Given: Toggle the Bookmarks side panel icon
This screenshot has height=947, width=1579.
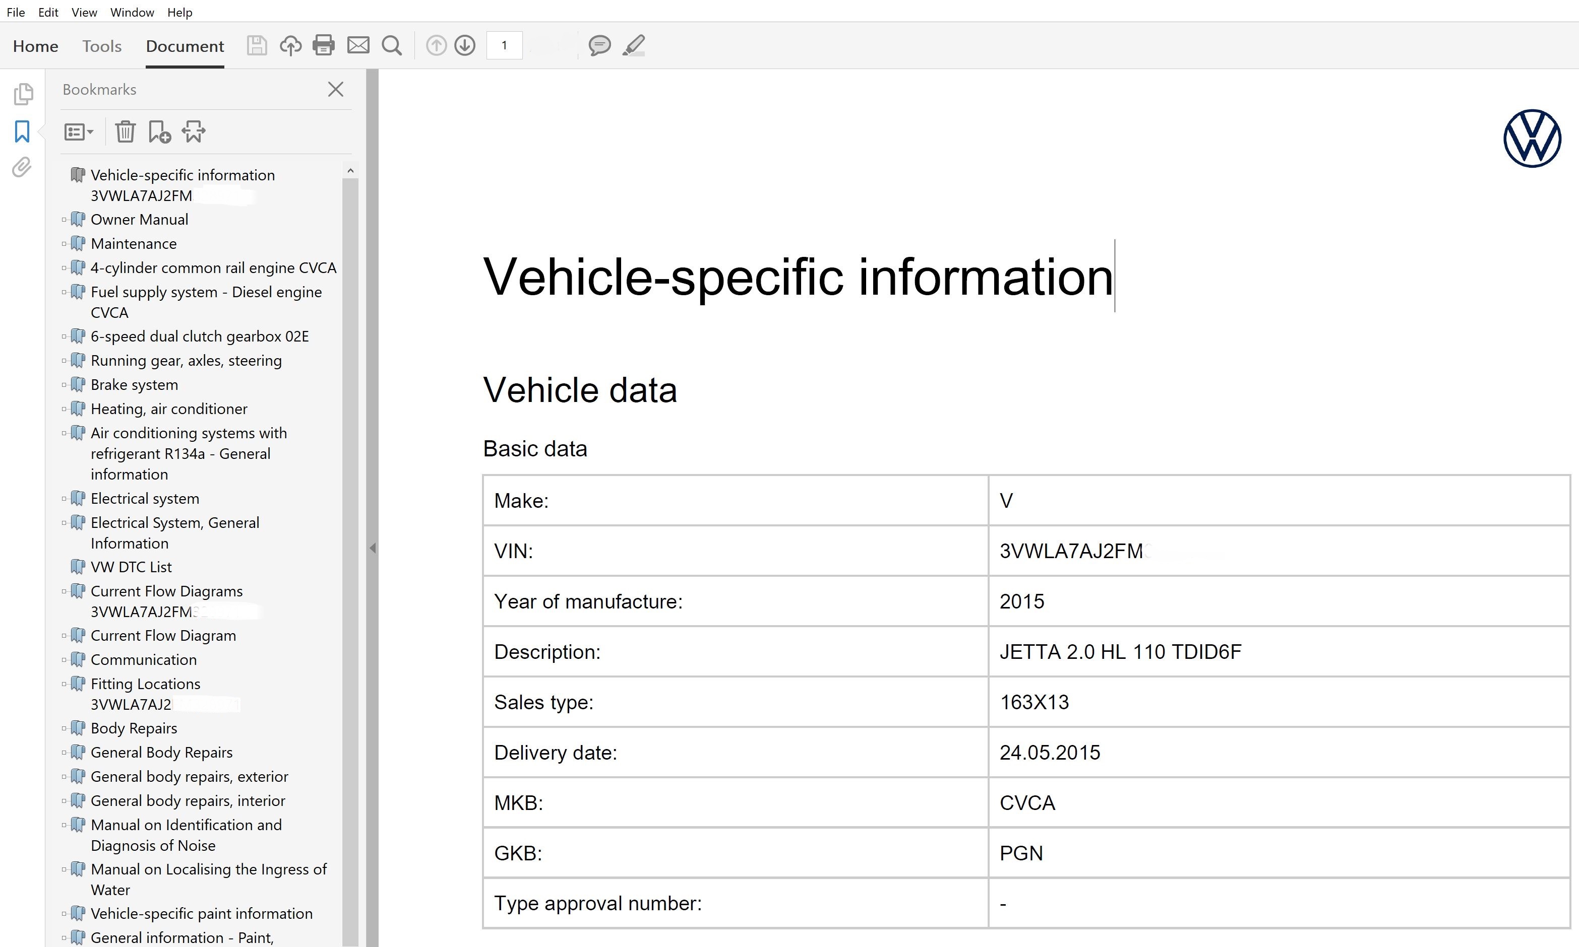Looking at the screenshot, I should (22, 131).
